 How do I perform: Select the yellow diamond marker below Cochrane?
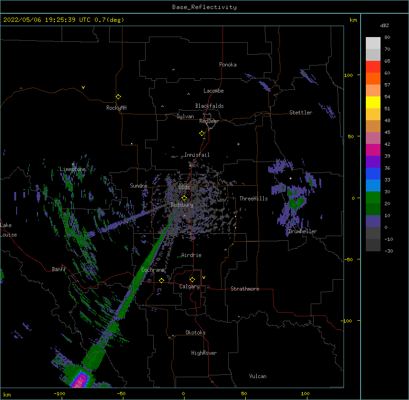point(161,280)
